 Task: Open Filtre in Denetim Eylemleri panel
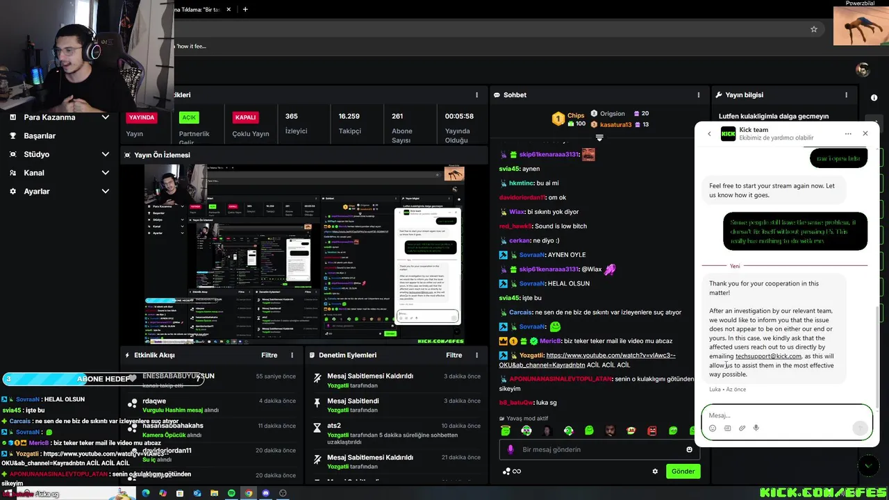click(454, 355)
